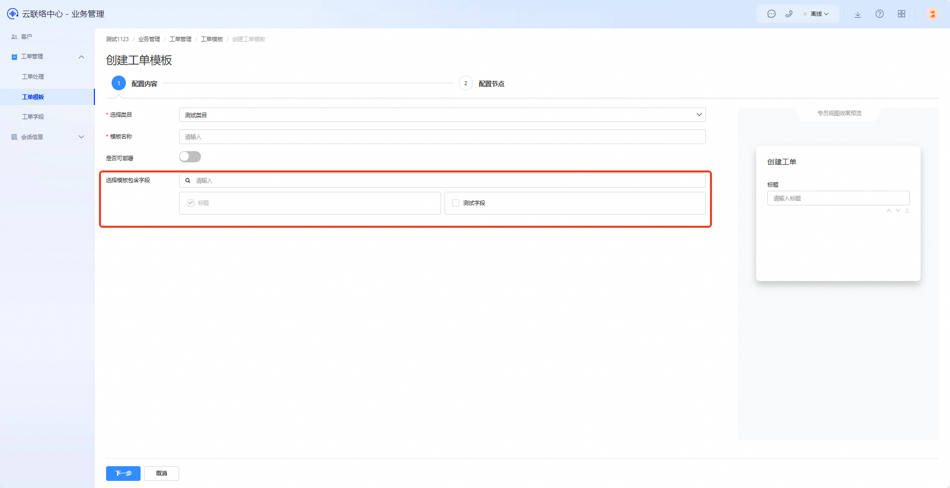Click the 会话信息 sidebar icon
Screen dimensions: 950x488
(14, 137)
